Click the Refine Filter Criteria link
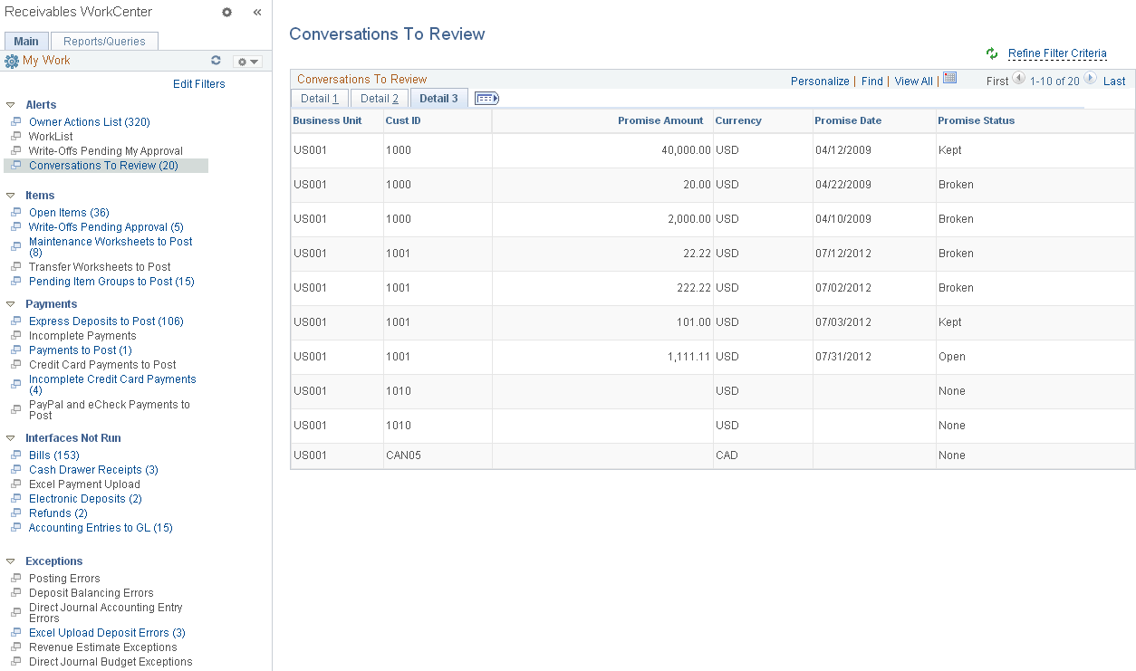The height and width of the screenshot is (671, 1136). tap(1057, 53)
